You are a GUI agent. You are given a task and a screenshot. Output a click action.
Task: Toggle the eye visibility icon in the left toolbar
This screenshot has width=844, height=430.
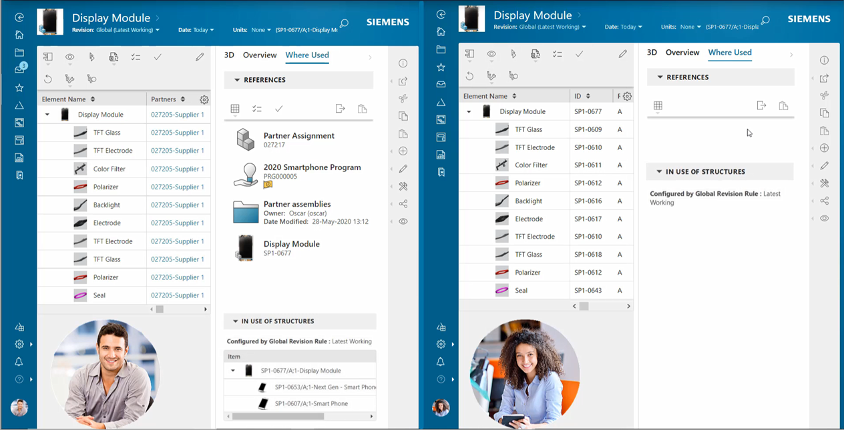69,57
